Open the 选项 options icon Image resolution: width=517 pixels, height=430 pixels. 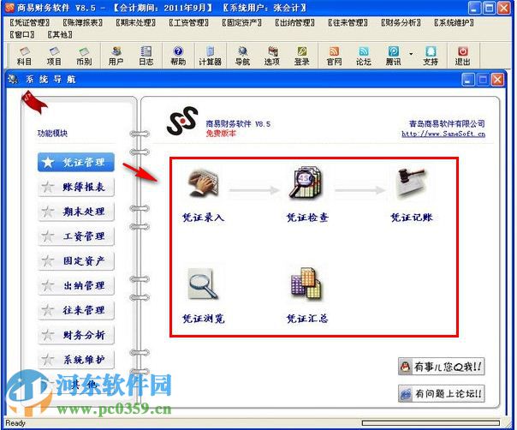pos(272,56)
